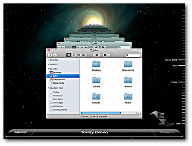Select the Public folder icon
This screenshot has width=192, height=146.
(x=128, y=96)
